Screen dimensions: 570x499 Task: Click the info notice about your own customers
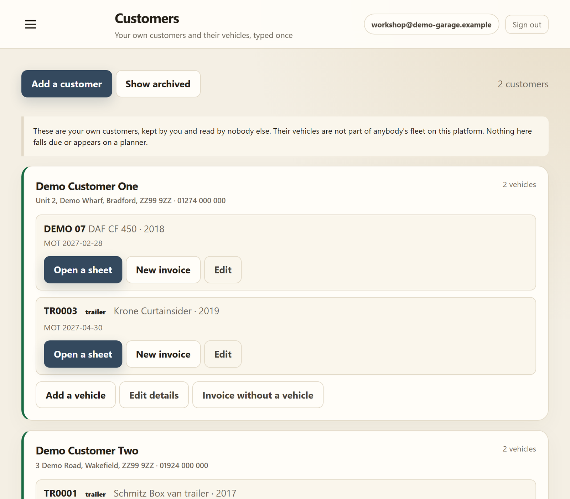click(285, 137)
